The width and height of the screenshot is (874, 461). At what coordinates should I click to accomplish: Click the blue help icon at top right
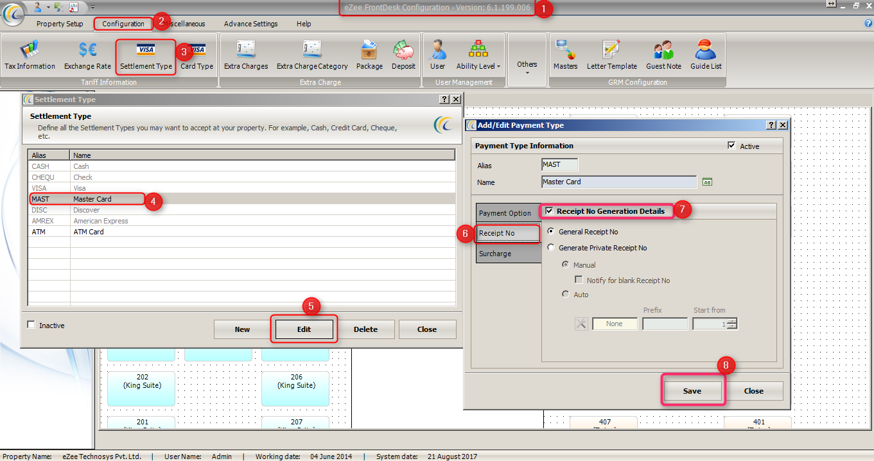click(x=868, y=24)
